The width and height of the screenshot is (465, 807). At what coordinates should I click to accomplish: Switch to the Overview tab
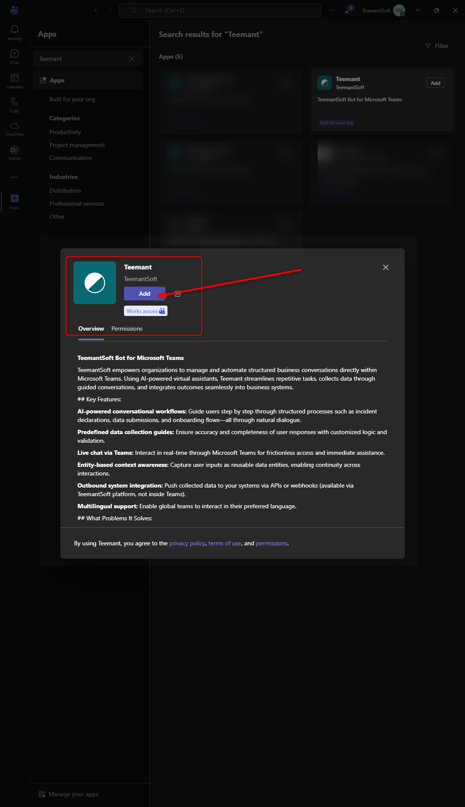coord(91,328)
